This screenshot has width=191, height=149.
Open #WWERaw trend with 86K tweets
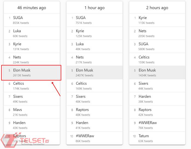coord(85,136)
